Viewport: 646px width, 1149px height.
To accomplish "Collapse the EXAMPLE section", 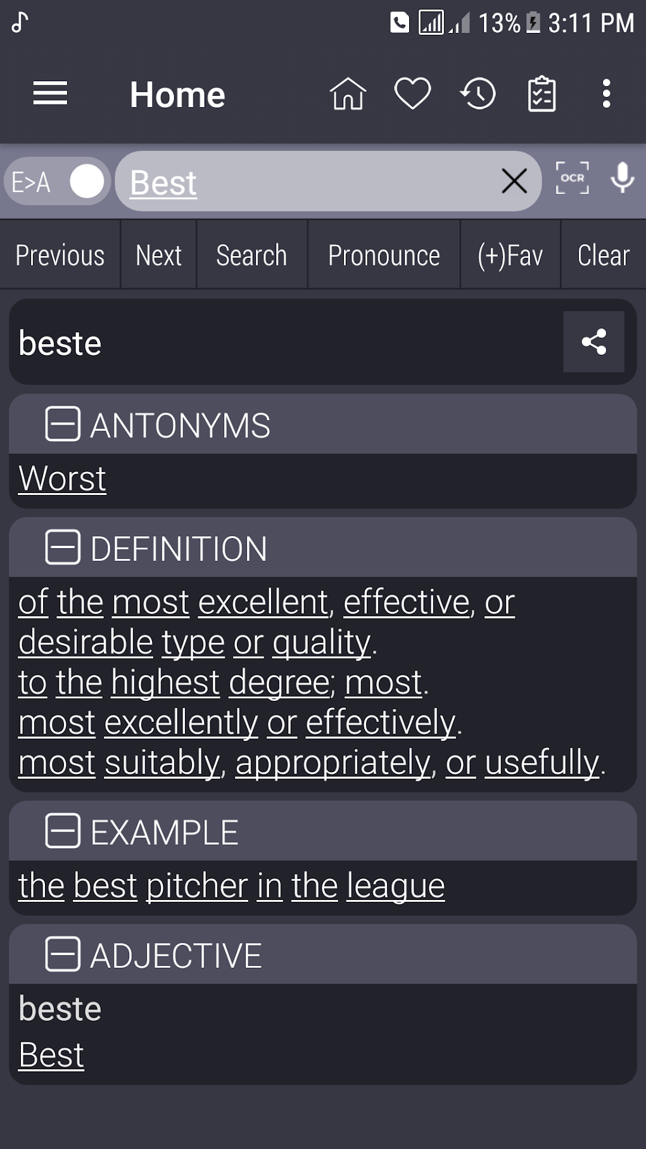I will (x=63, y=831).
